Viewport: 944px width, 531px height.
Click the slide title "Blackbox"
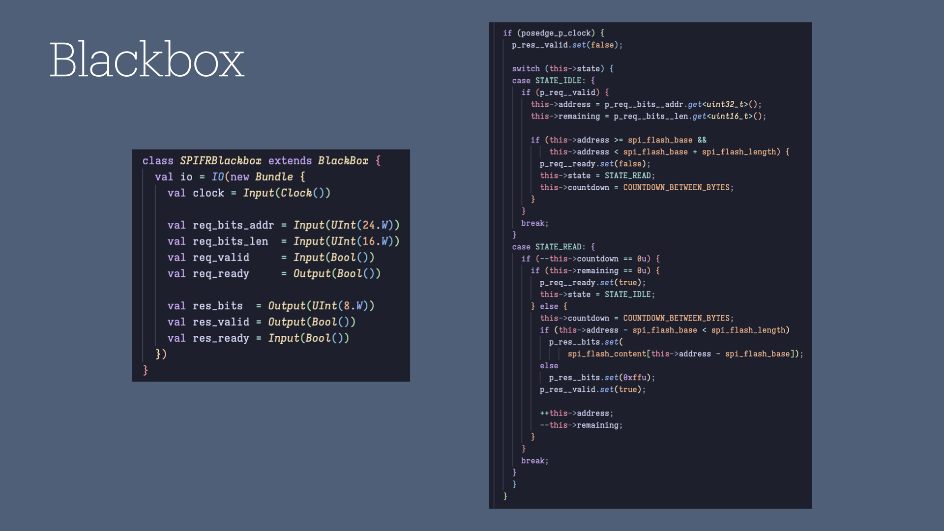[x=146, y=60]
